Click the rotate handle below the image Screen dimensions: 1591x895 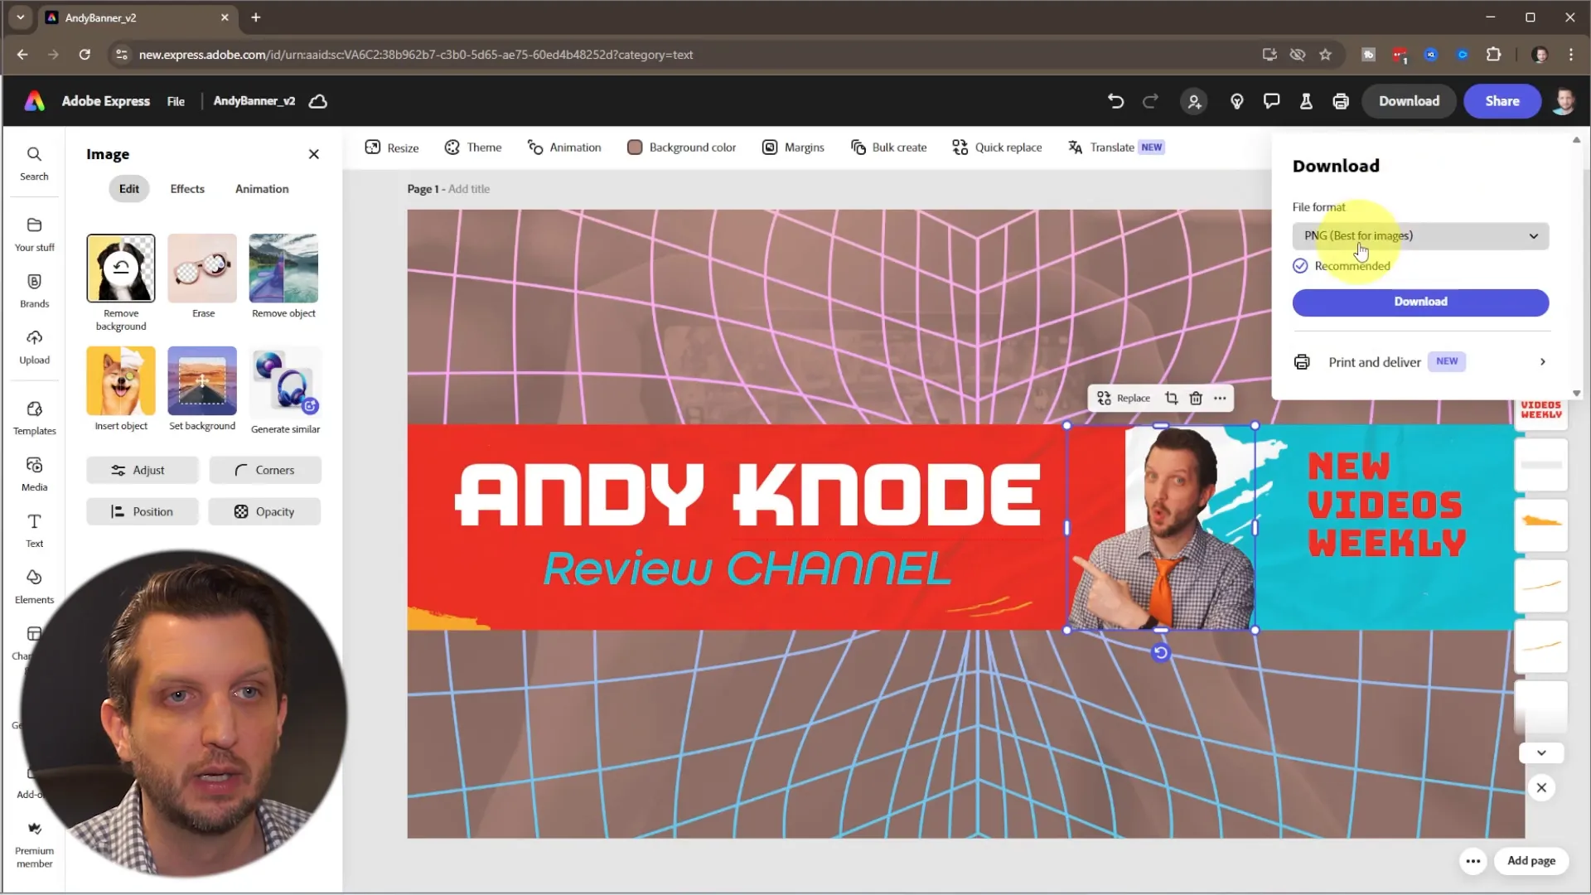1161,653
